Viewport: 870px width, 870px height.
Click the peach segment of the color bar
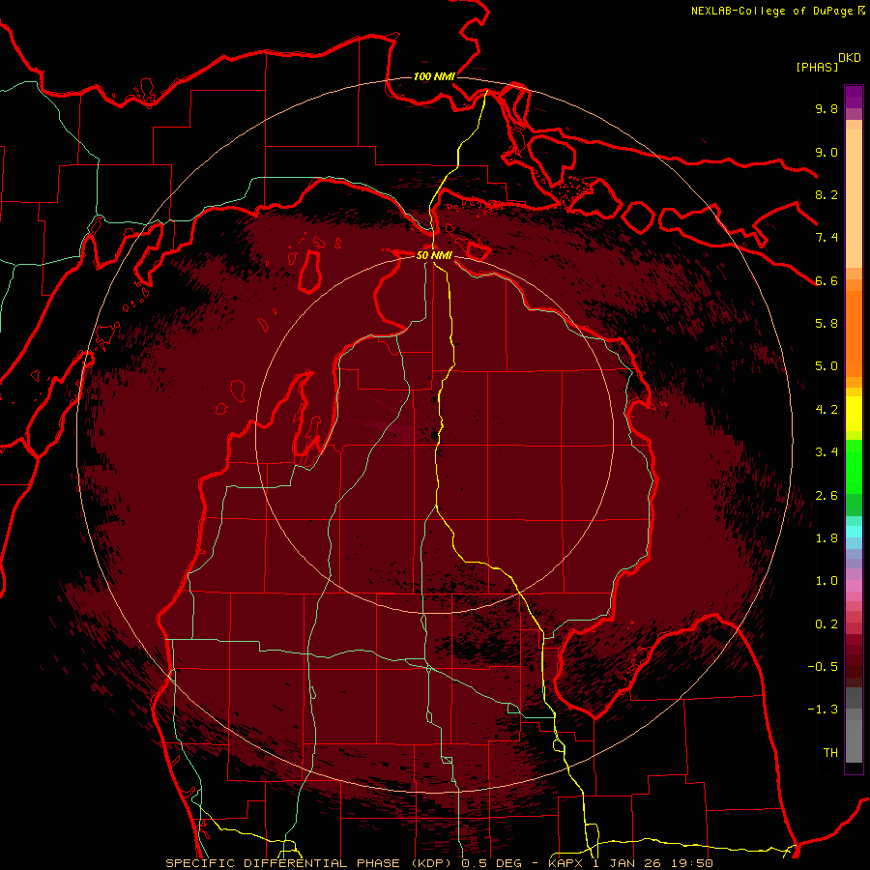854,200
